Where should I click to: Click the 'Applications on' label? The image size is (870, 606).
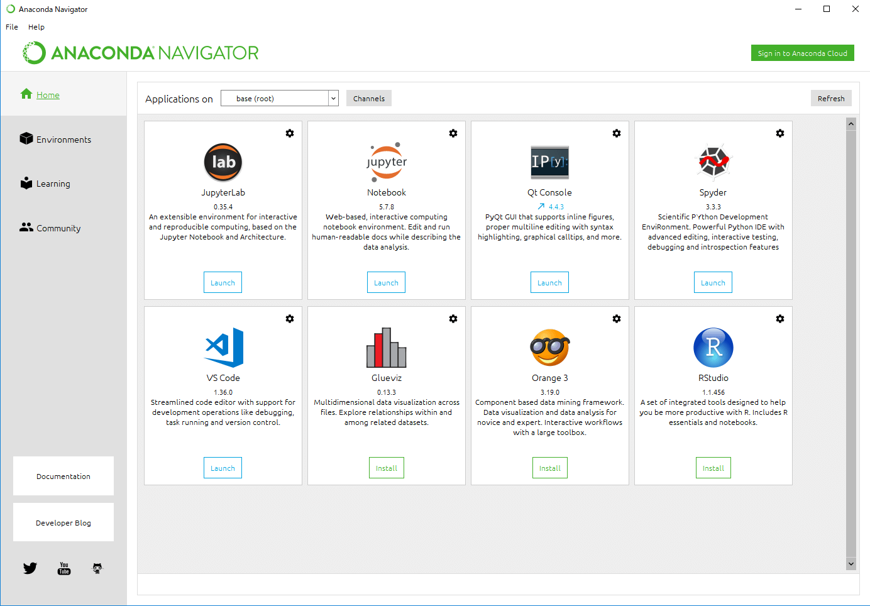pyautogui.click(x=179, y=99)
